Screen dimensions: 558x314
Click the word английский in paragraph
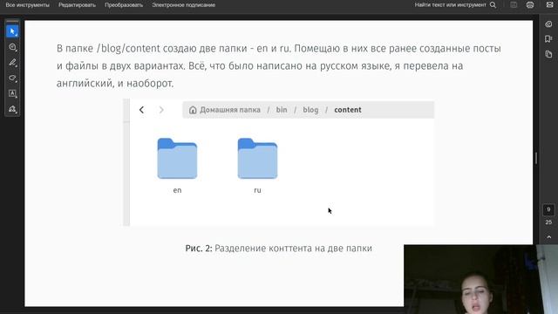[x=85, y=84]
